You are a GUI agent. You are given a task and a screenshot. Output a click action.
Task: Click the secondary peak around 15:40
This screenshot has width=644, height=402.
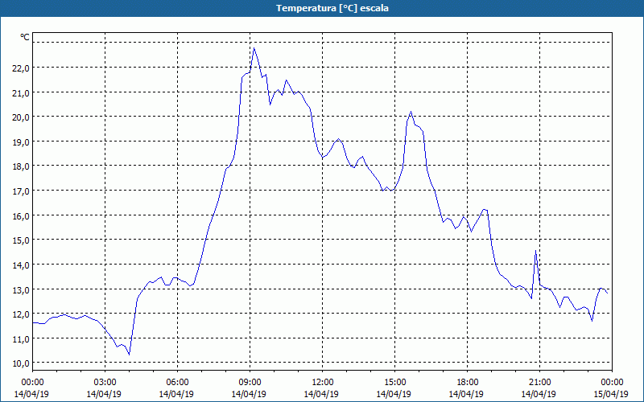pos(411,112)
